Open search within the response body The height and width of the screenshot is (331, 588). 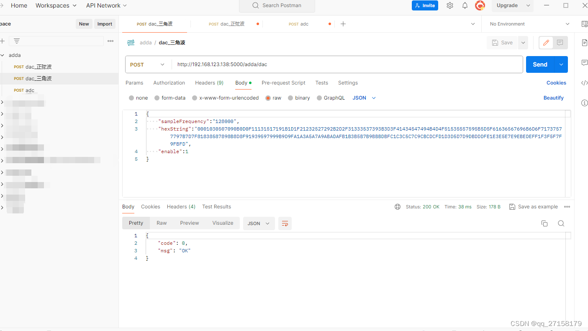(561, 223)
